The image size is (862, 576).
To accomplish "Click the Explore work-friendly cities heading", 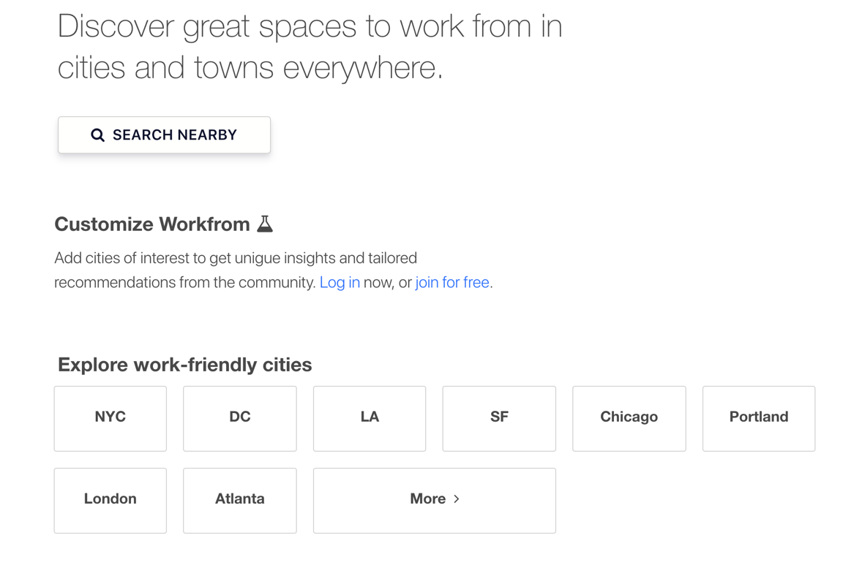I will click(184, 365).
